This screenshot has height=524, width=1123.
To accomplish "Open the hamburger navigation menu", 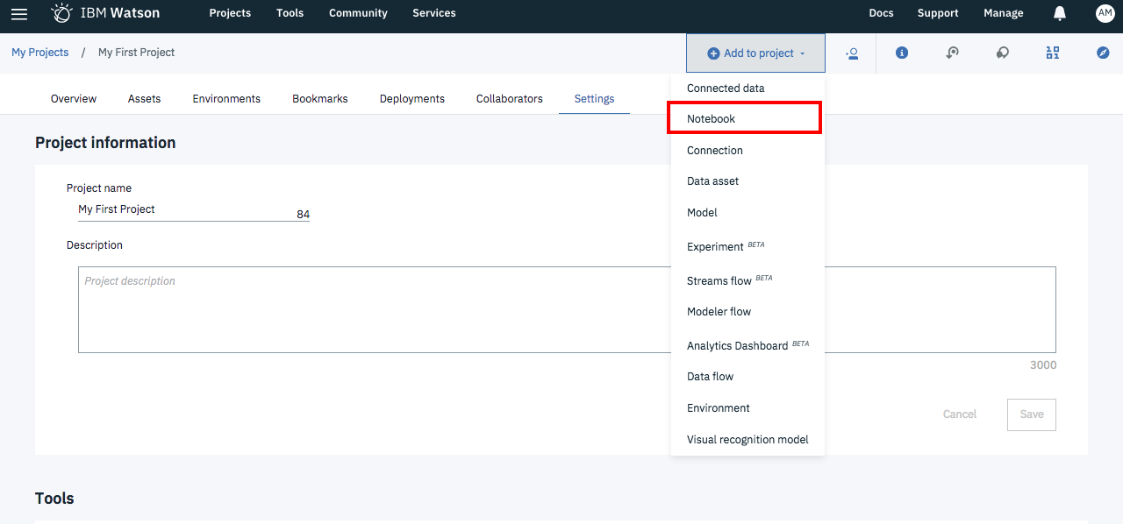I will [18, 13].
